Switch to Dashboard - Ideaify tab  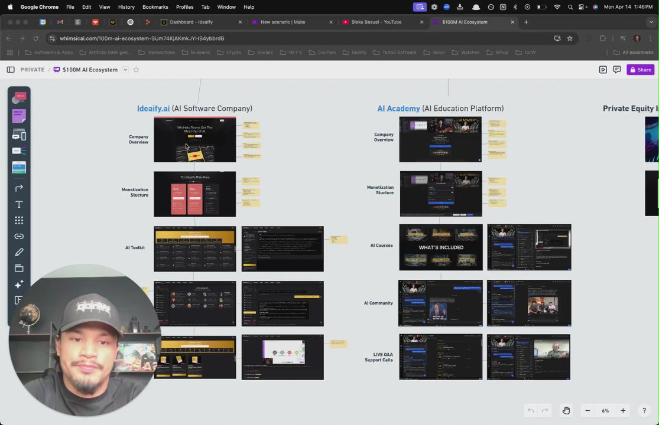pyautogui.click(x=201, y=22)
